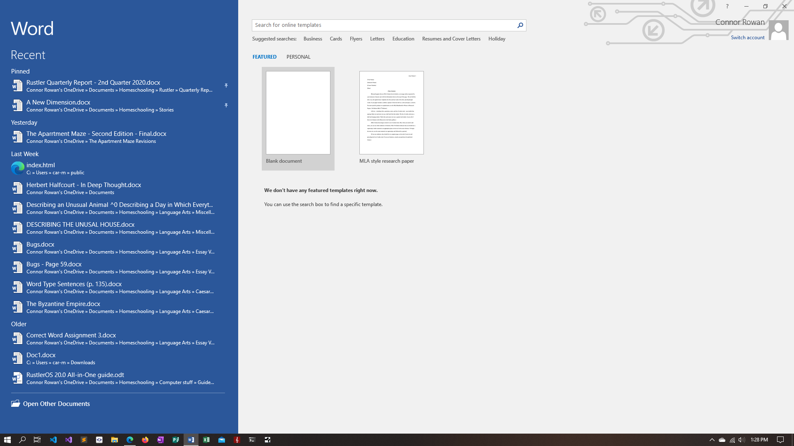Click Open Other Documents
The height and width of the screenshot is (446, 794).
click(x=56, y=404)
